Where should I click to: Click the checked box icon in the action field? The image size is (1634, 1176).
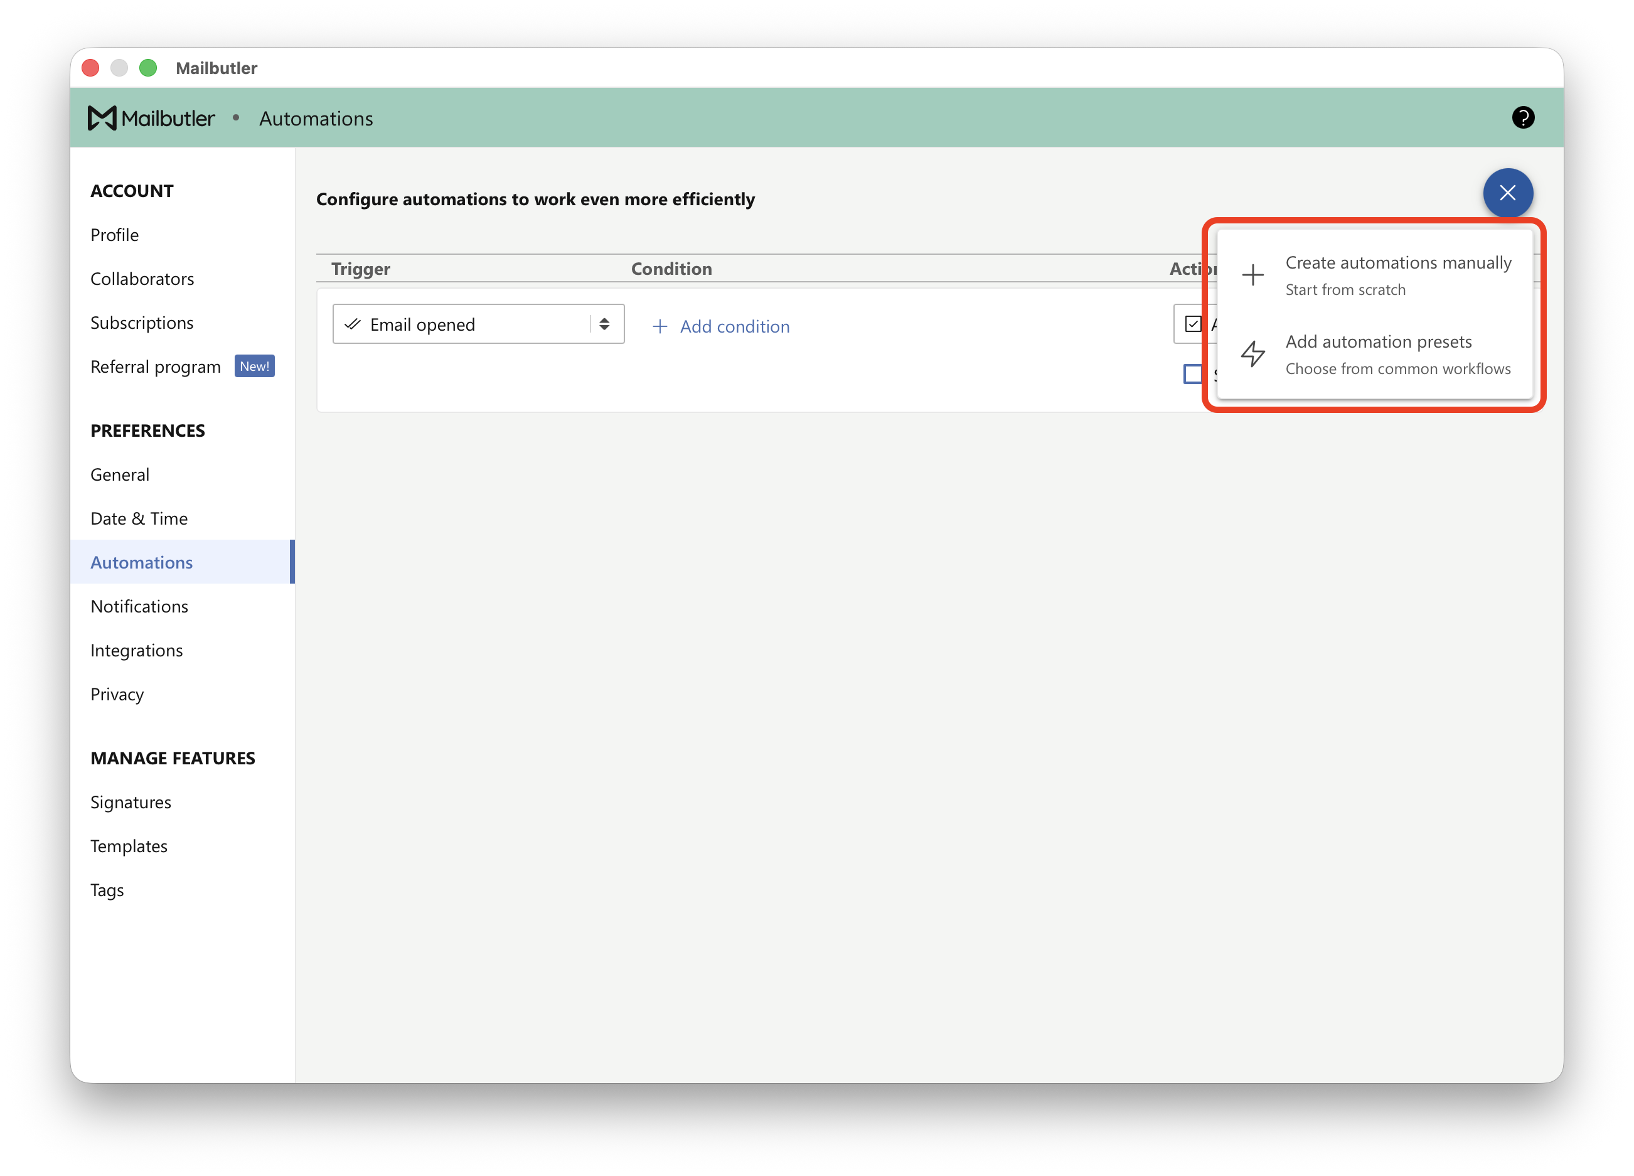click(1193, 324)
